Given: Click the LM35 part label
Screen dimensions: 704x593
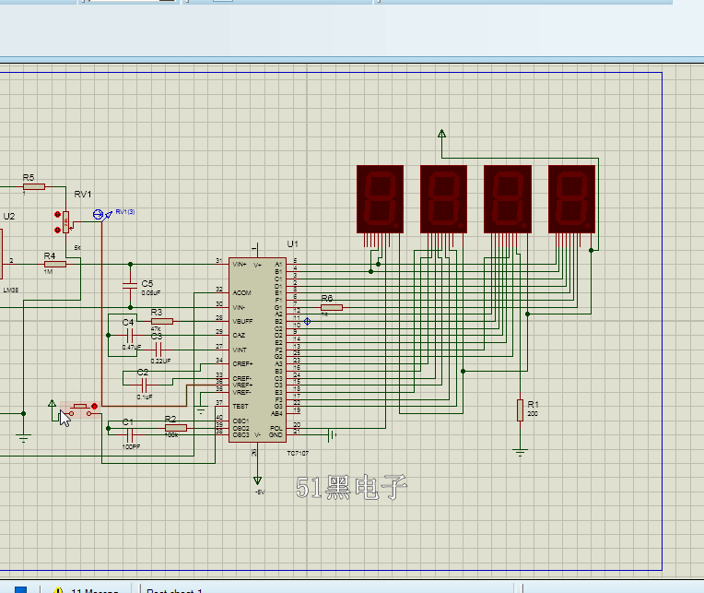Looking at the screenshot, I should (x=11, y=291).
